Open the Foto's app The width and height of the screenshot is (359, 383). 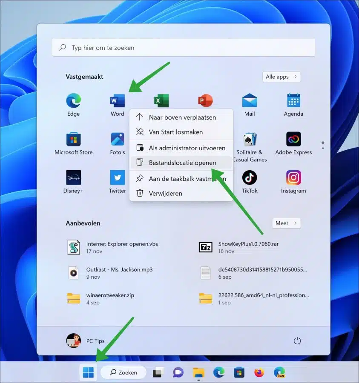pyautogui.click(x=117, y=143)
